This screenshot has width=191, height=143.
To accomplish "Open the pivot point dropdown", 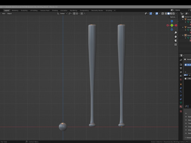I will click(x=70, y=14).
